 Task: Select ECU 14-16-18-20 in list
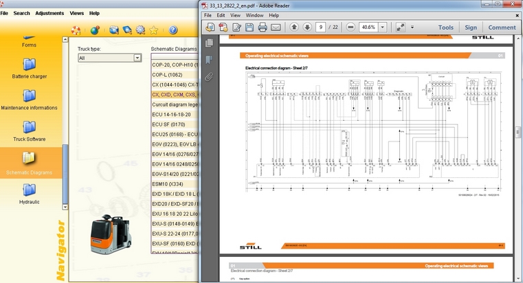(175, 114)
